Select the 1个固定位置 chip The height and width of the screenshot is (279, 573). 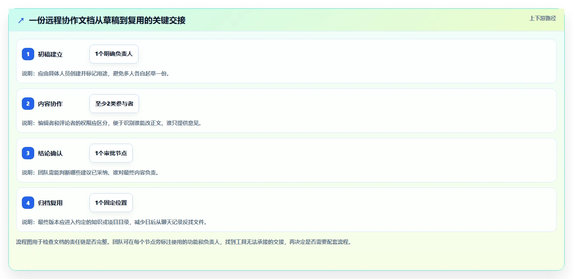pos(111,203)
